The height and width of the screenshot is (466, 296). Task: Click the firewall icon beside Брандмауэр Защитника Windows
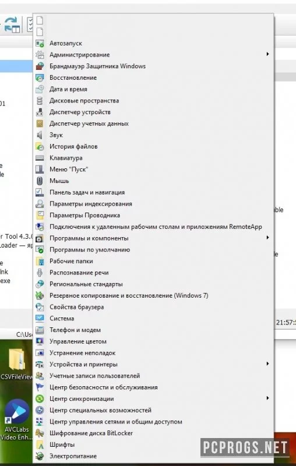point(40,66)
